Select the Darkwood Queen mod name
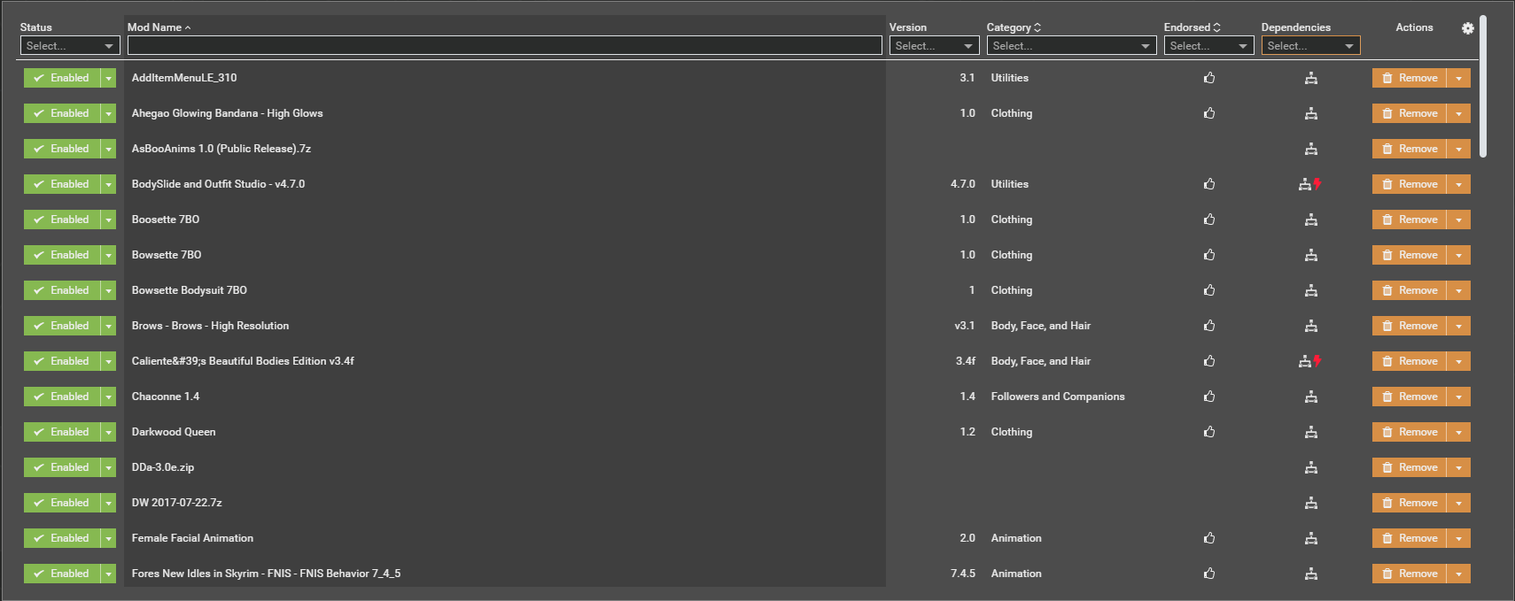The width and height of the screenshot is (1515, 601). pos(174,432)
